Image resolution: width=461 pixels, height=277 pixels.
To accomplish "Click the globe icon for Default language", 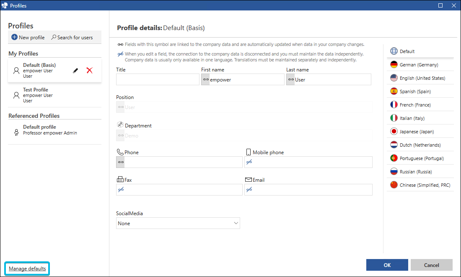I will [x=394, y=51].
